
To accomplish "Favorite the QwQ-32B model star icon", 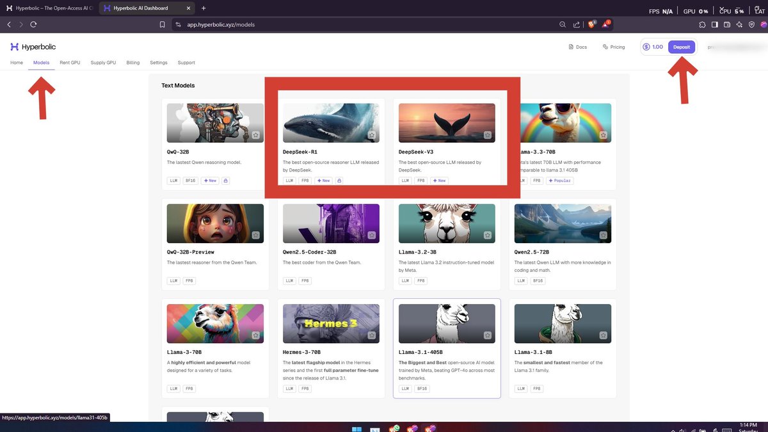I will point(255,135).
